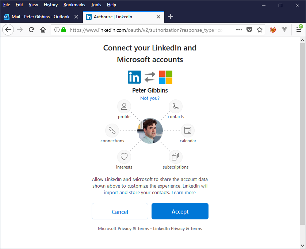306x249 pixels.
Task: Open the Help menu
Action: click(x=111, y=5)
